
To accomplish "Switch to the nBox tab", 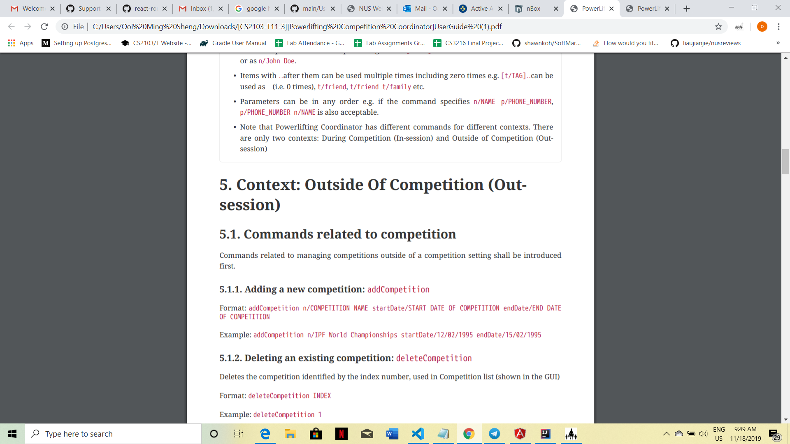I will click(534, 9).
